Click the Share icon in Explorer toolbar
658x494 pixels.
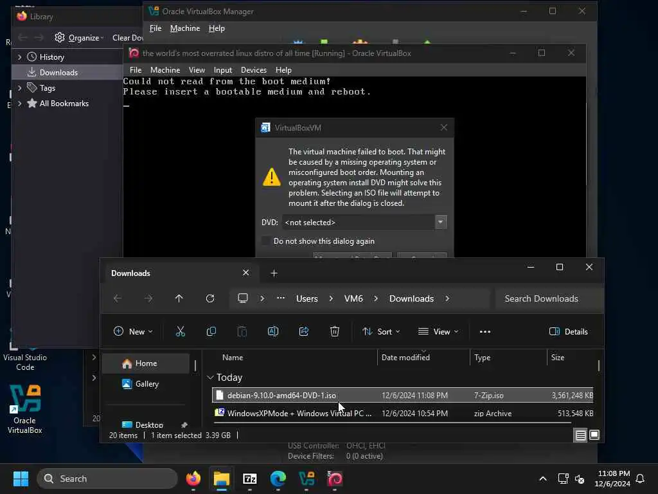[304, 331]
